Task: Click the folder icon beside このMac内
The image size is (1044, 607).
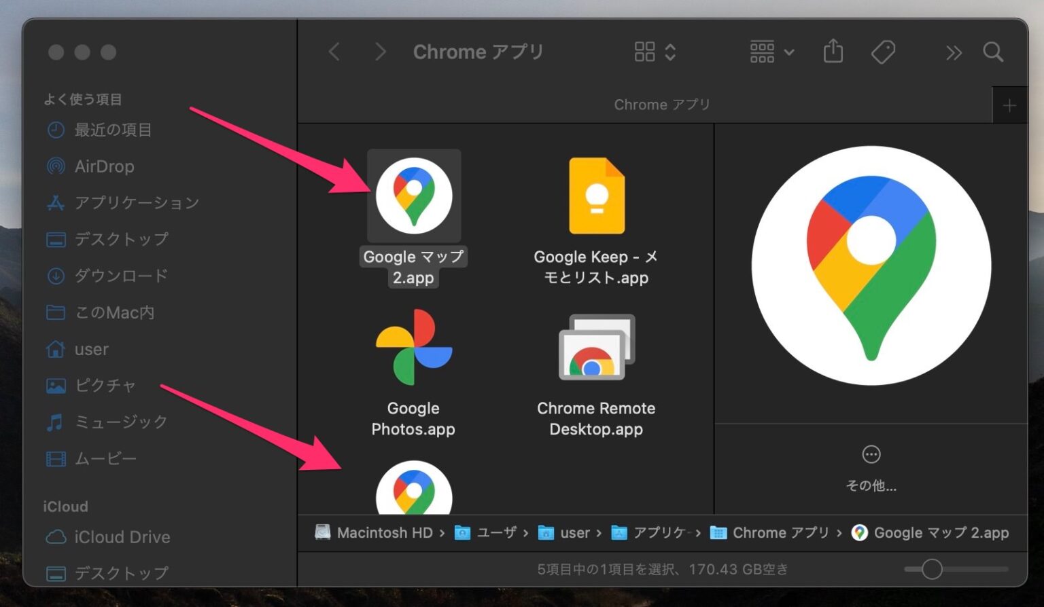Action: coord(56,312)
